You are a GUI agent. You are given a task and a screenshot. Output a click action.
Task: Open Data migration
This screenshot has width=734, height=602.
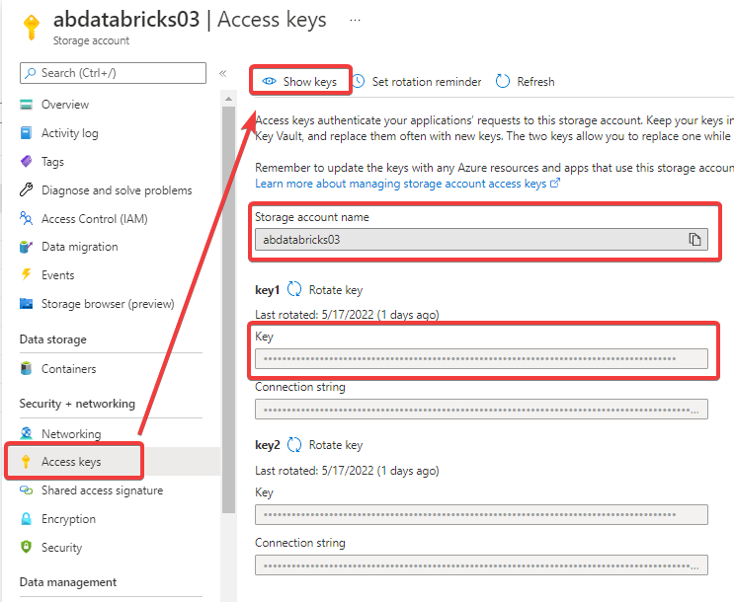click(80, 247)
